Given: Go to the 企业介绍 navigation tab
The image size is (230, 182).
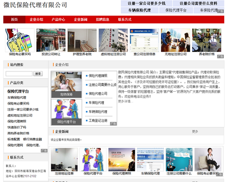Looking at the screenshot, I should click(36, 20).
